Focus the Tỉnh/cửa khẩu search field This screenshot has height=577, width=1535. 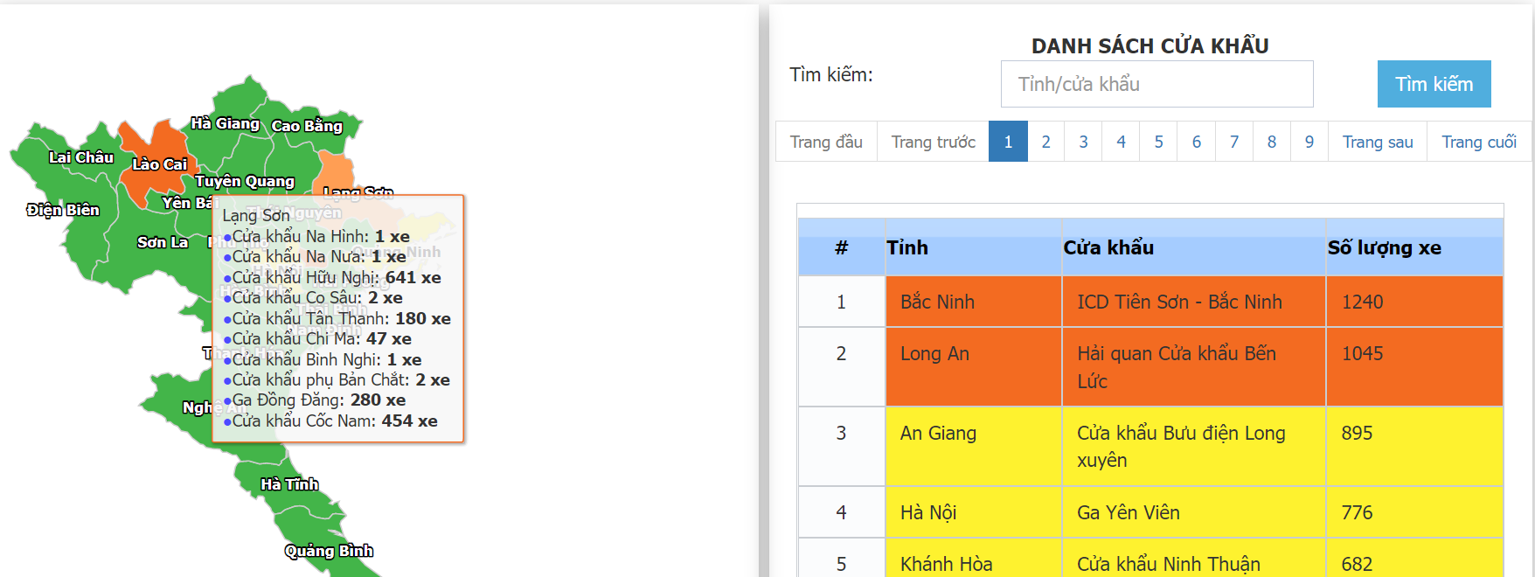(x=1156, y=84)
